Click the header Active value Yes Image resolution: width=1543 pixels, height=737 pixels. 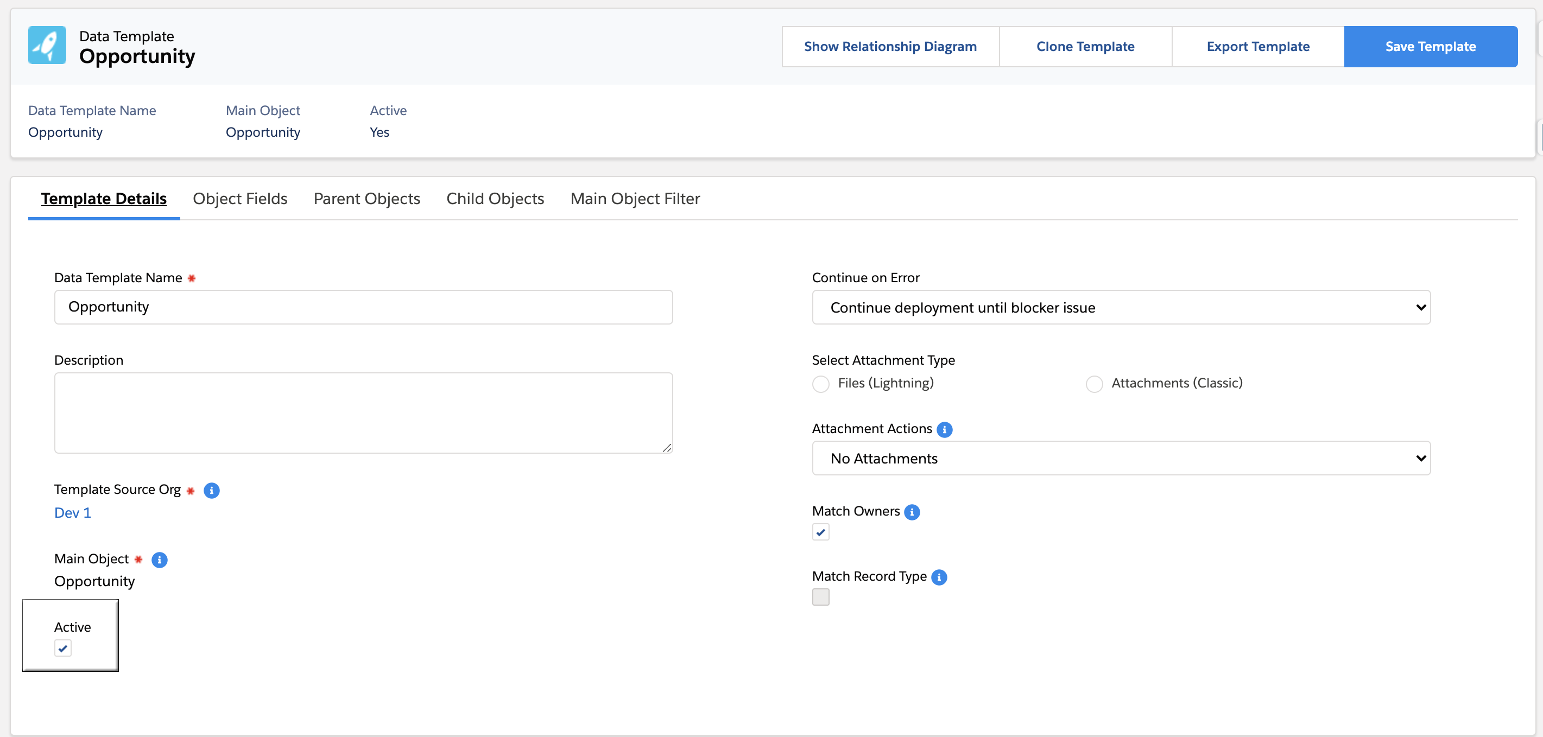[x=379, y=132]
